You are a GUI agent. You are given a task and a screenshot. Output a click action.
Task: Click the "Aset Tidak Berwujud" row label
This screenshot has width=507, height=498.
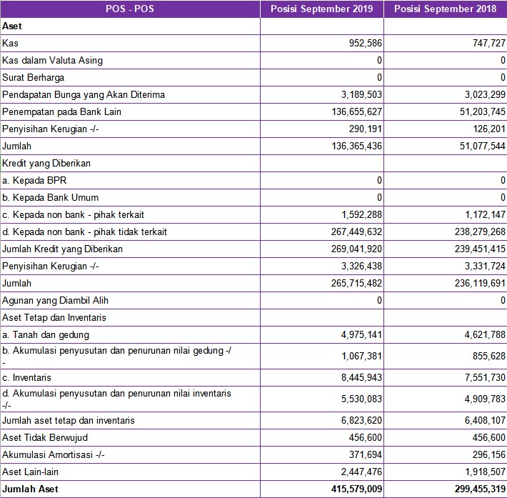pos(45,437)
